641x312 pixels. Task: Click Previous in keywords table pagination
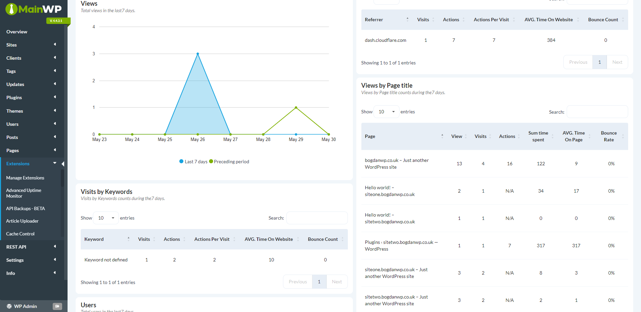click(x=298, y=282)
